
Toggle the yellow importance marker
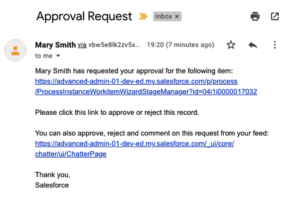click(143, 16)
